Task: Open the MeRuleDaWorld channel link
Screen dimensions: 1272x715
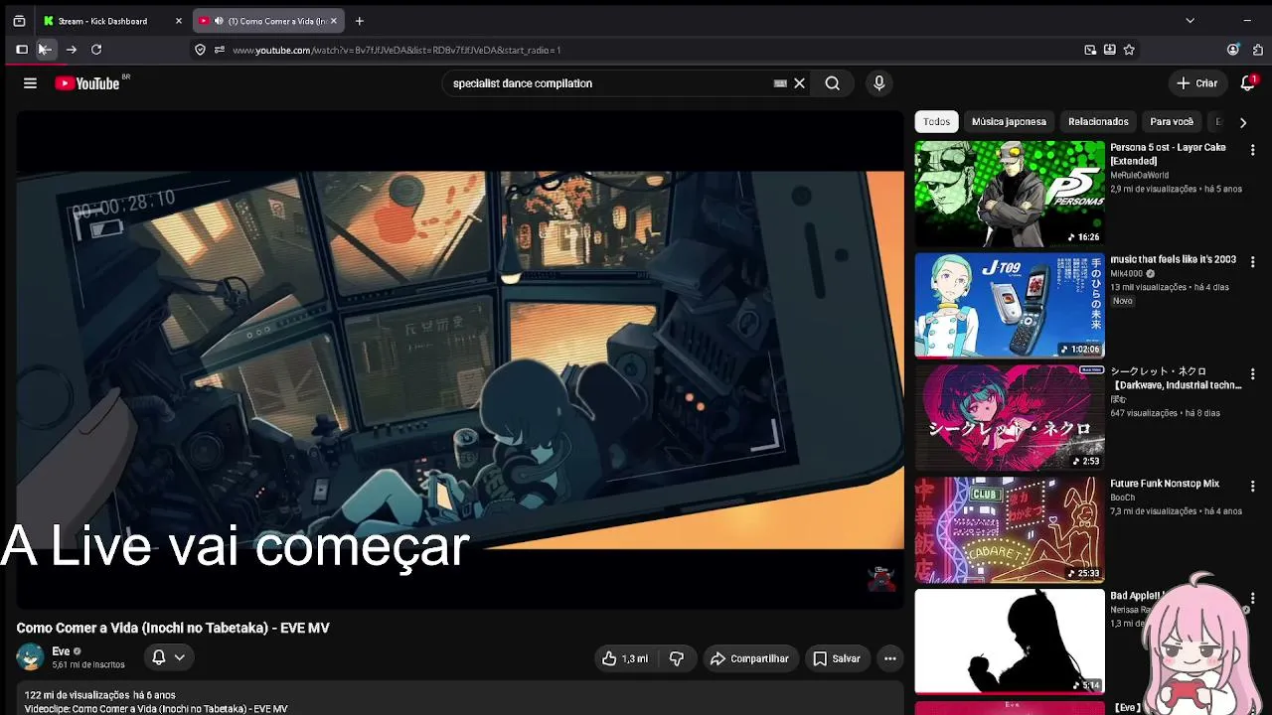Action: (1139, 175)
